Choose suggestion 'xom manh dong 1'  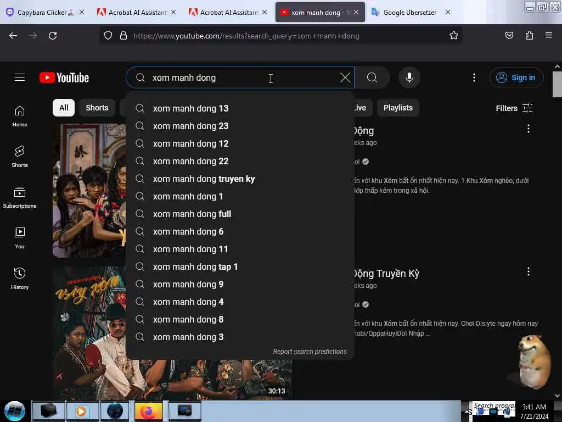(x=240, y=196)
